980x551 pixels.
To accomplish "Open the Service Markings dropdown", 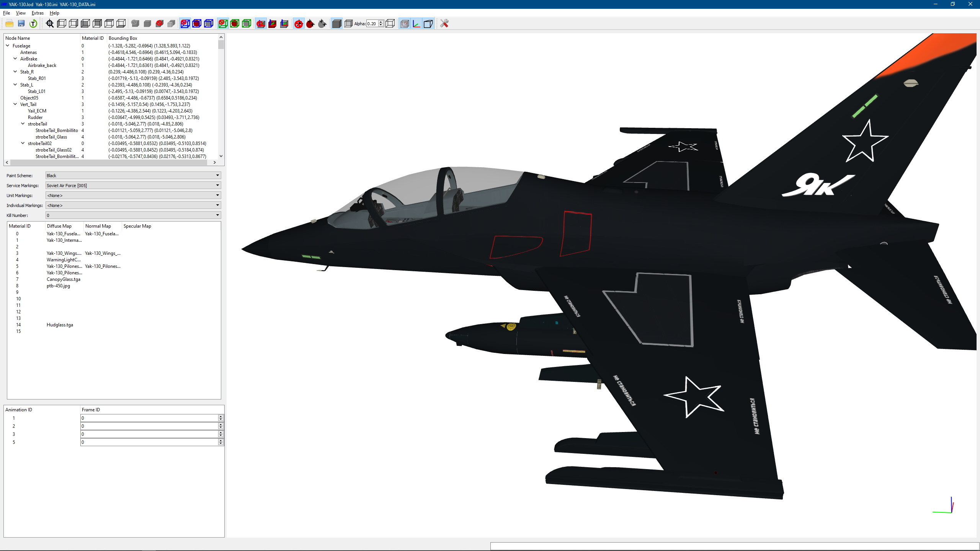I will [133, 185].
